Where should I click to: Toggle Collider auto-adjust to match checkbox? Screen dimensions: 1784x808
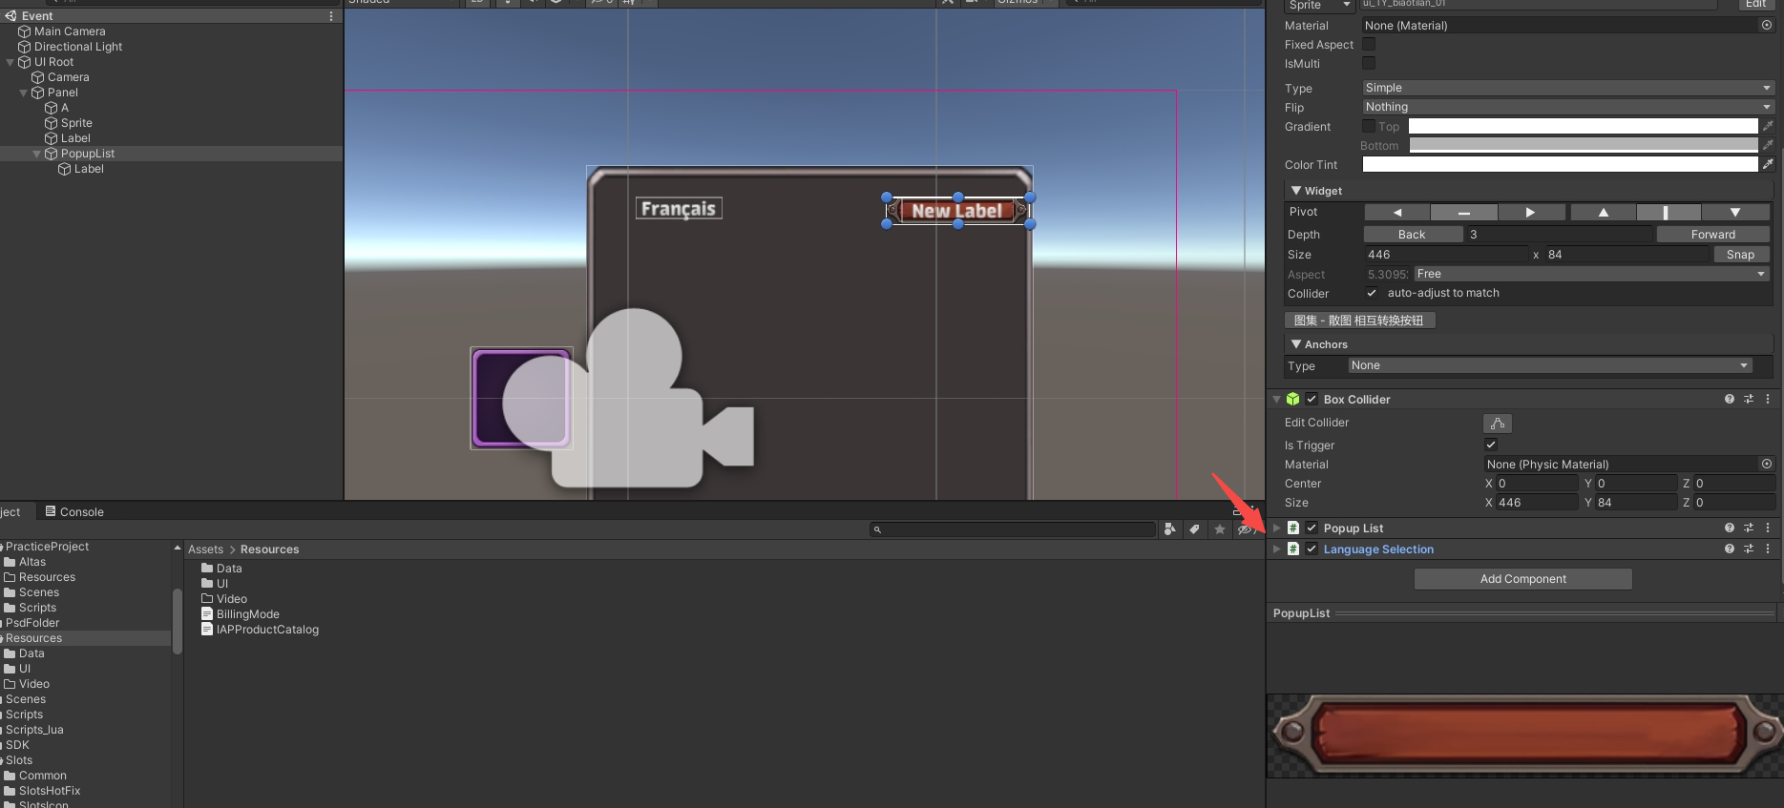[x=1372, y=293]
